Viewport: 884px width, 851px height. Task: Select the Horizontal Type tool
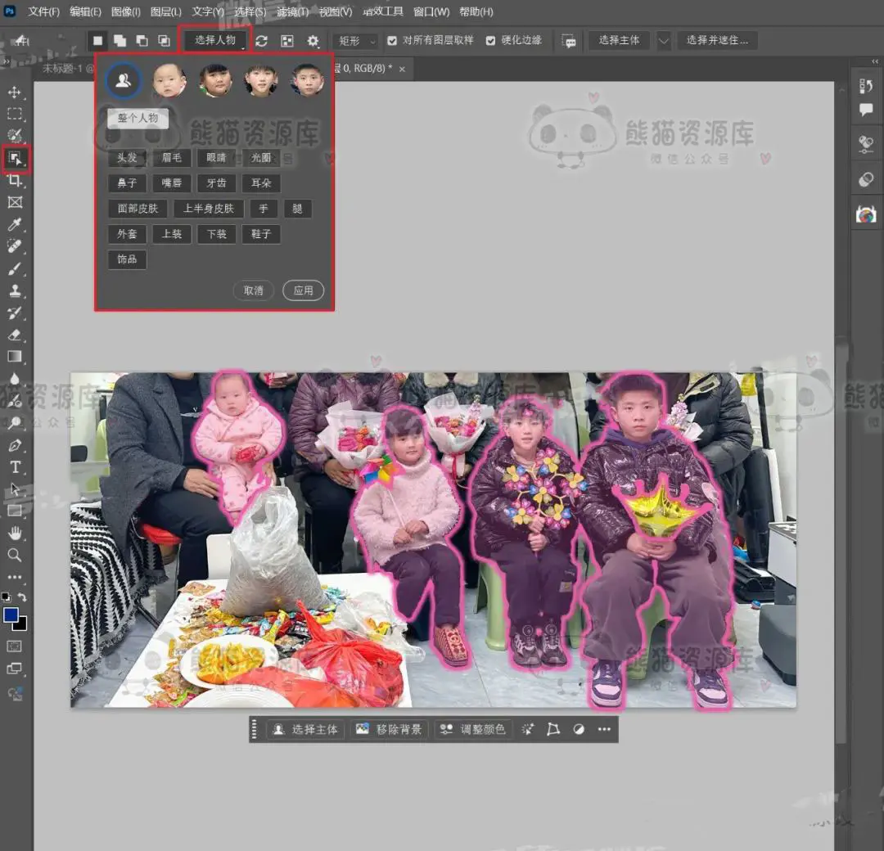[15, 467]
